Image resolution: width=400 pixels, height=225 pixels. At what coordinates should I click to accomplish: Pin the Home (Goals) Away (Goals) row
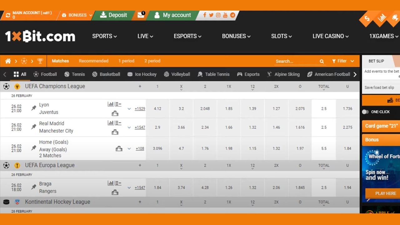pos(34,148)
